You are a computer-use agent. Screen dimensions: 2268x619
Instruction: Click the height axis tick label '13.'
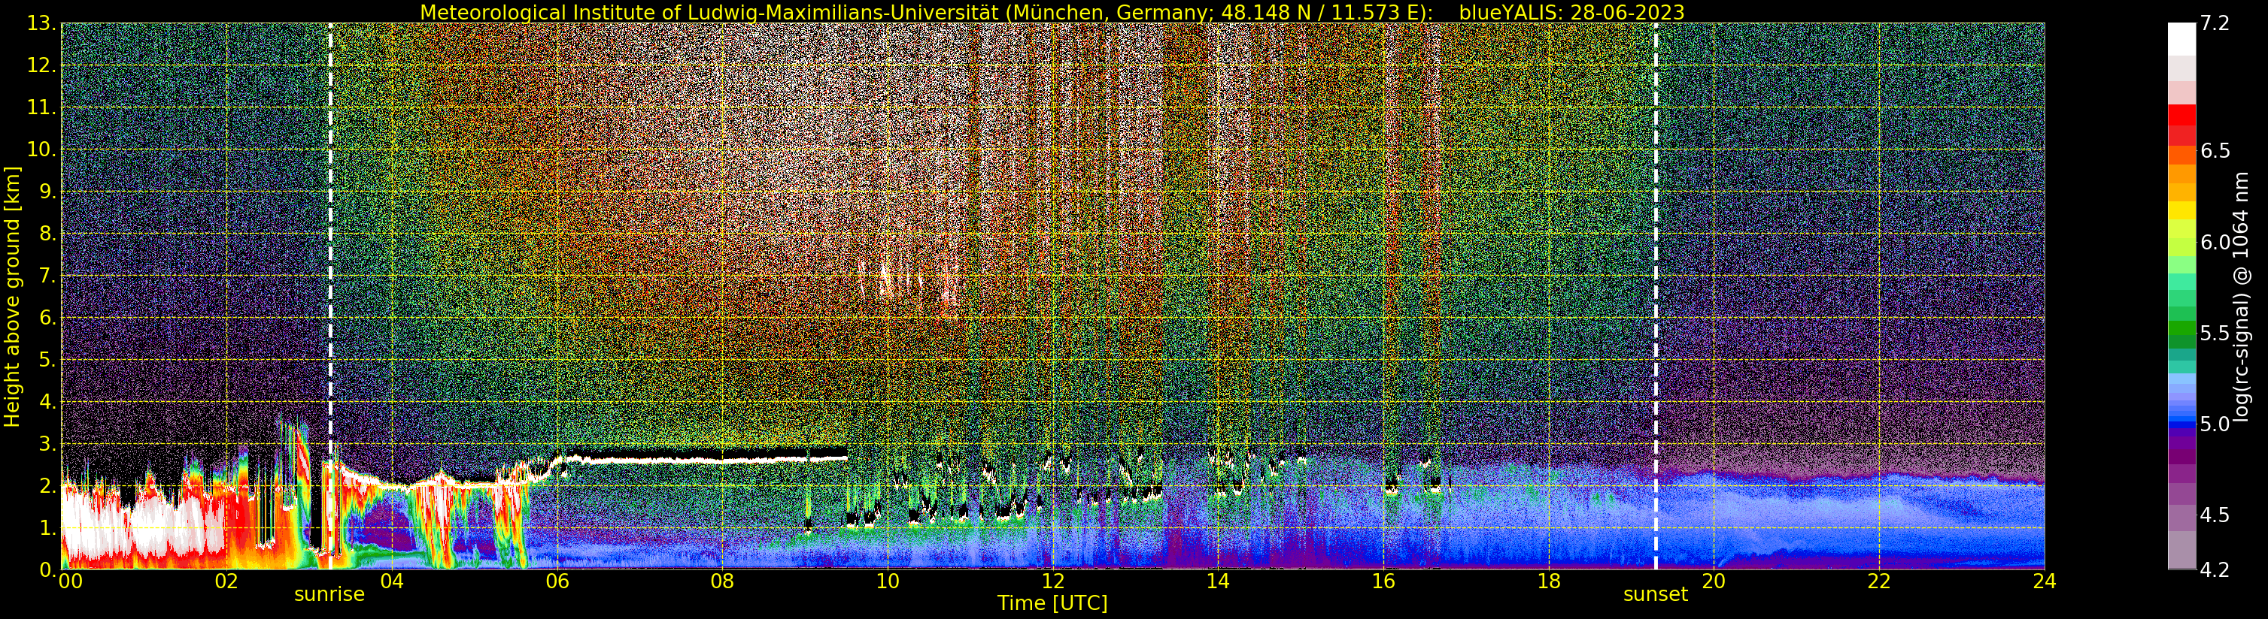41,24
